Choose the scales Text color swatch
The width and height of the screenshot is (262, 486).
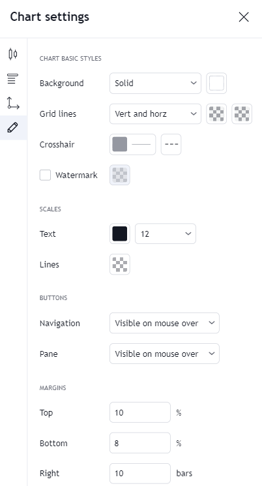pyautogui.click(x=120, y=234)
